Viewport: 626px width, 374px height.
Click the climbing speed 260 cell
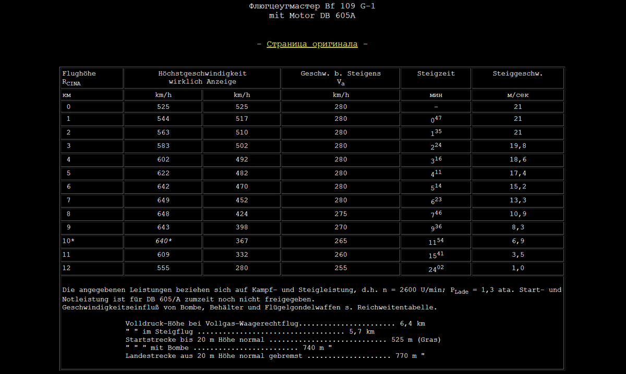[341, 255]
